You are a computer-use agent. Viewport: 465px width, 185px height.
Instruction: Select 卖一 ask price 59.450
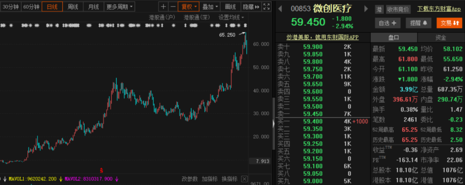[313, 114]
